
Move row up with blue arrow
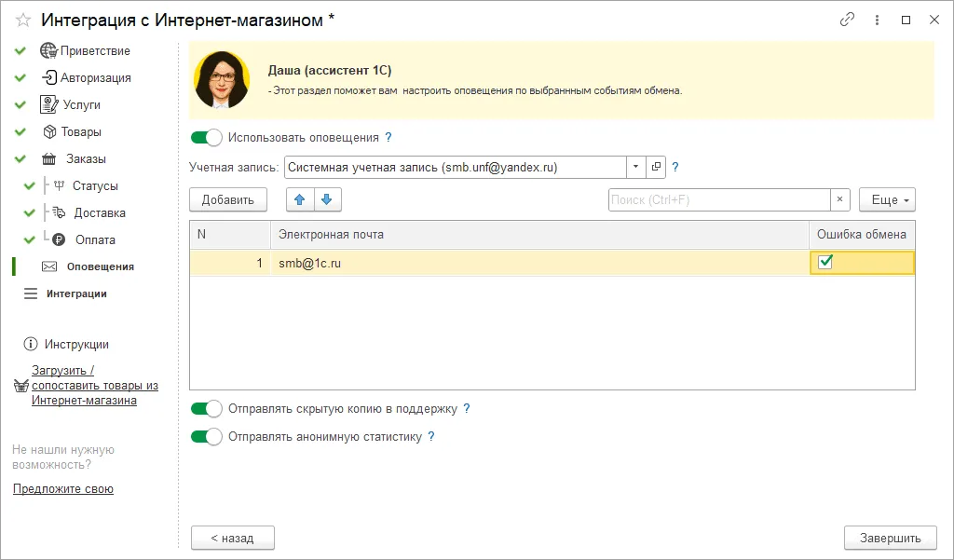tap(300, 199)
